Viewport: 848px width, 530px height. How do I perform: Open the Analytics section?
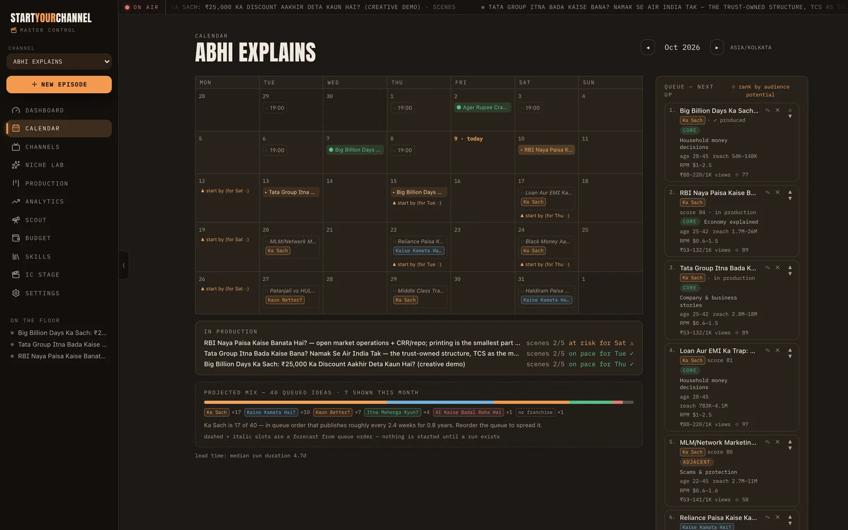pos(59,201)
